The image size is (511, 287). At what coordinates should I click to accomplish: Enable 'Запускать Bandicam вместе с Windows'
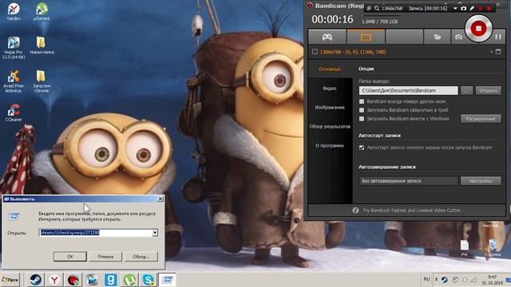(x=362, y=119)
